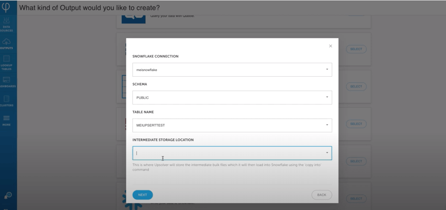Expand Schema dropdown arrow
This screenshot has height=210, width=446.
click(327, 97)
